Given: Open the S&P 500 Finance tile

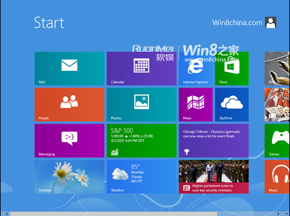Looking at the screenshot, I should click(142, 141).
